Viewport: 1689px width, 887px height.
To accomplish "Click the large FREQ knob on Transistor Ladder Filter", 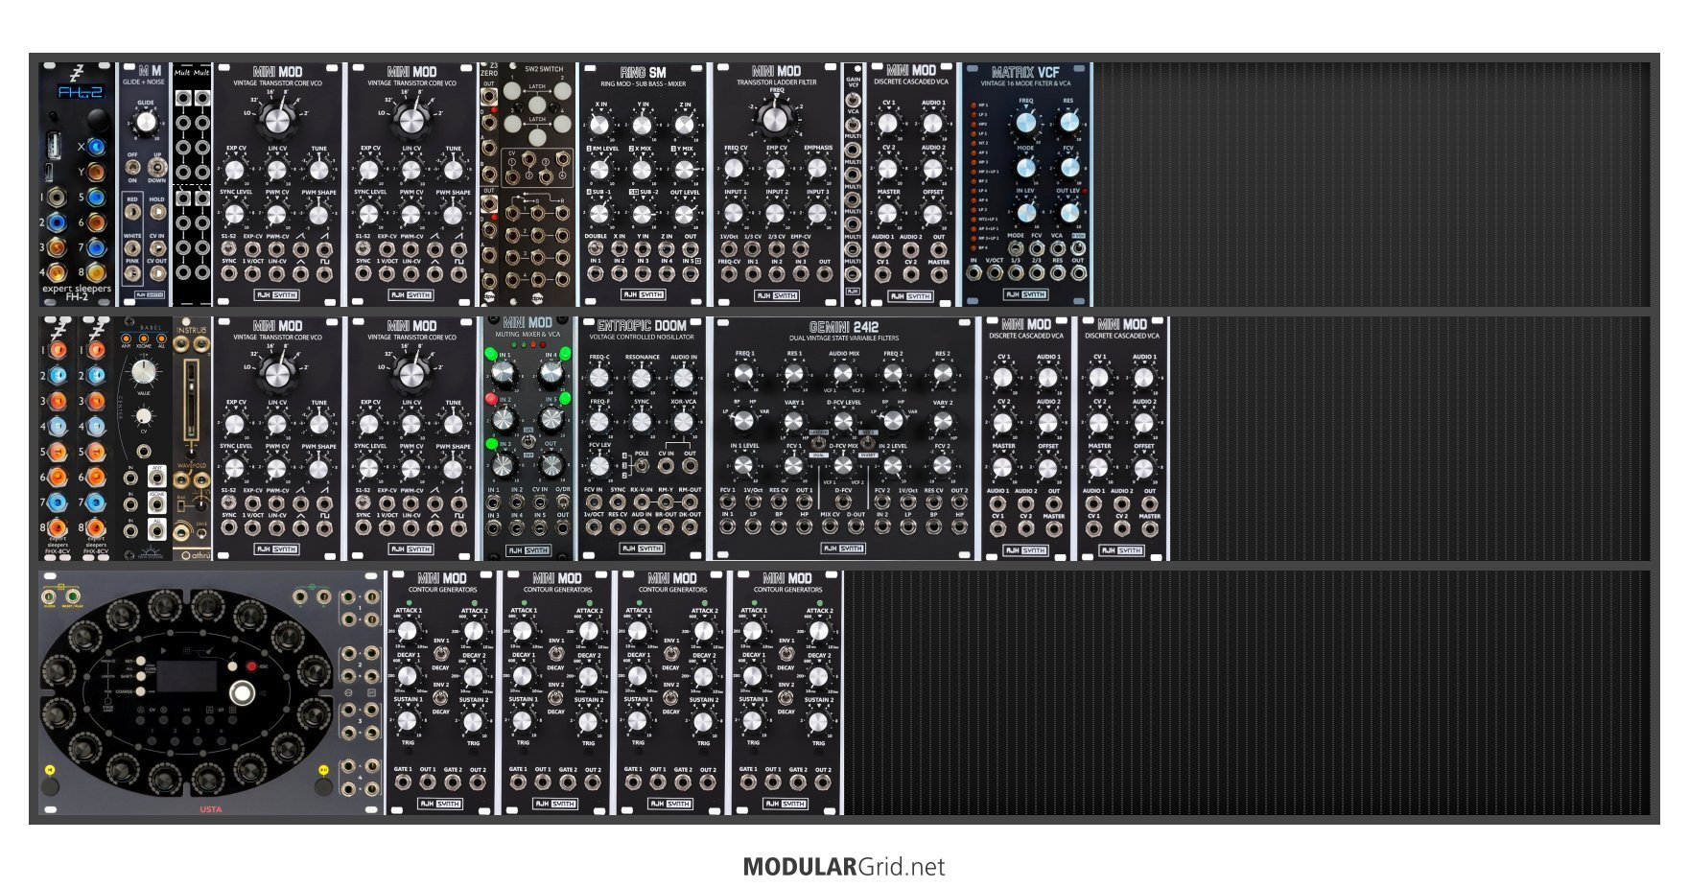I will (775, 119).
